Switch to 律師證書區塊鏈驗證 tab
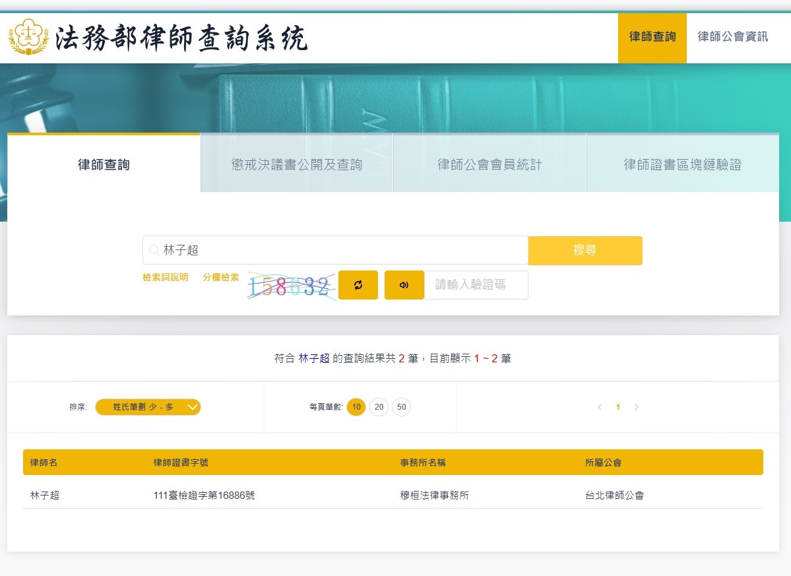791x576 pixels. pyautogui.click(x=682, y=164)
